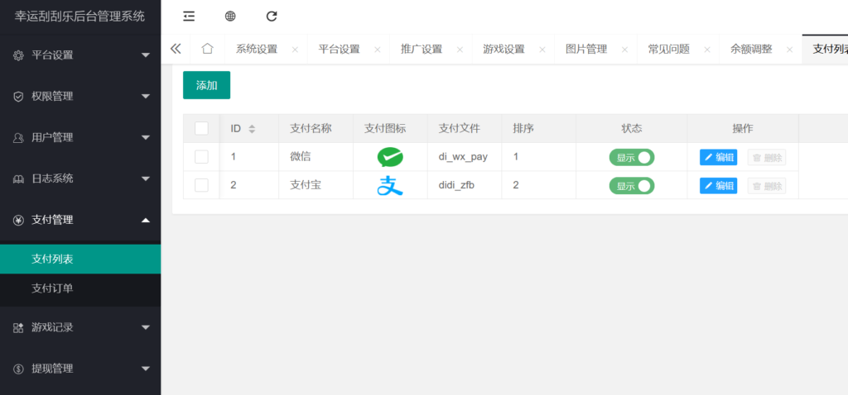Close the 图片管理 tab
The height and width of the screenshot is (395, 848).
tap(624, 50)
